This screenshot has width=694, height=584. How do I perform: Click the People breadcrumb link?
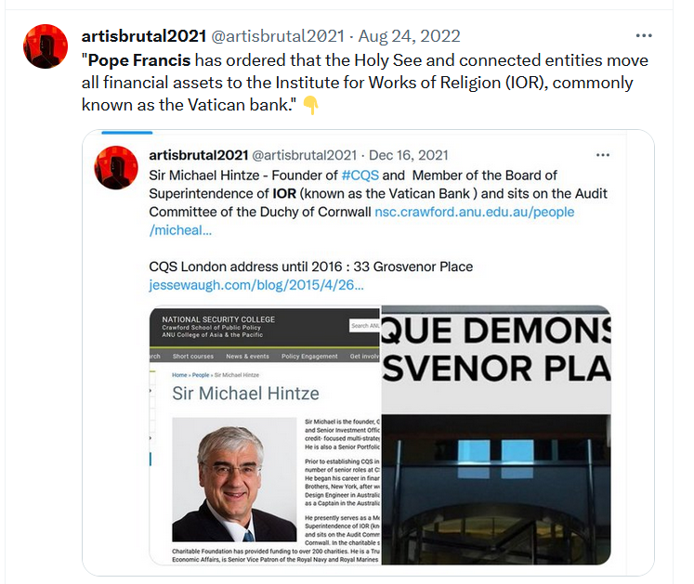201,375
